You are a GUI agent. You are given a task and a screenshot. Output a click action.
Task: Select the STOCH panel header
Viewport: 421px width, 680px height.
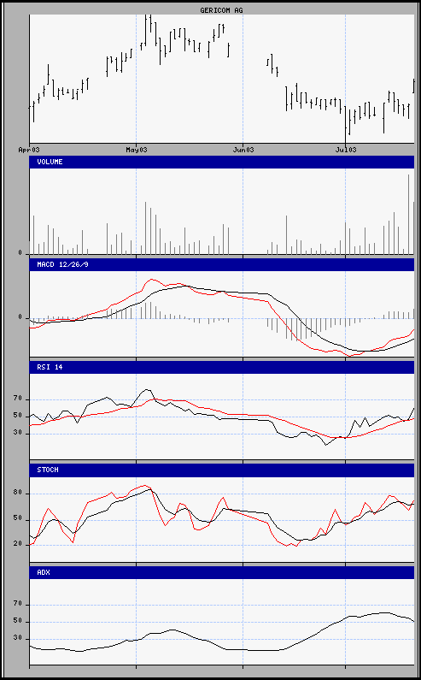(x=222, y=470)
